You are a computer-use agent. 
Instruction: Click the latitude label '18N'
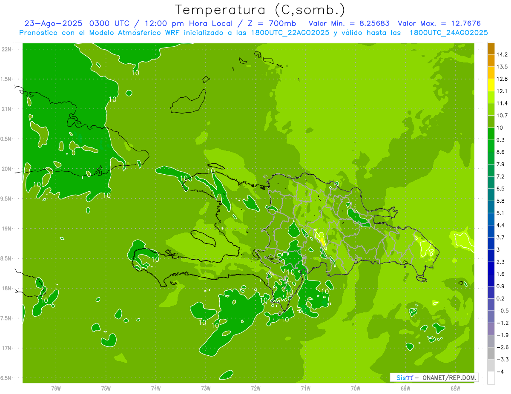(x=6, y=289)
